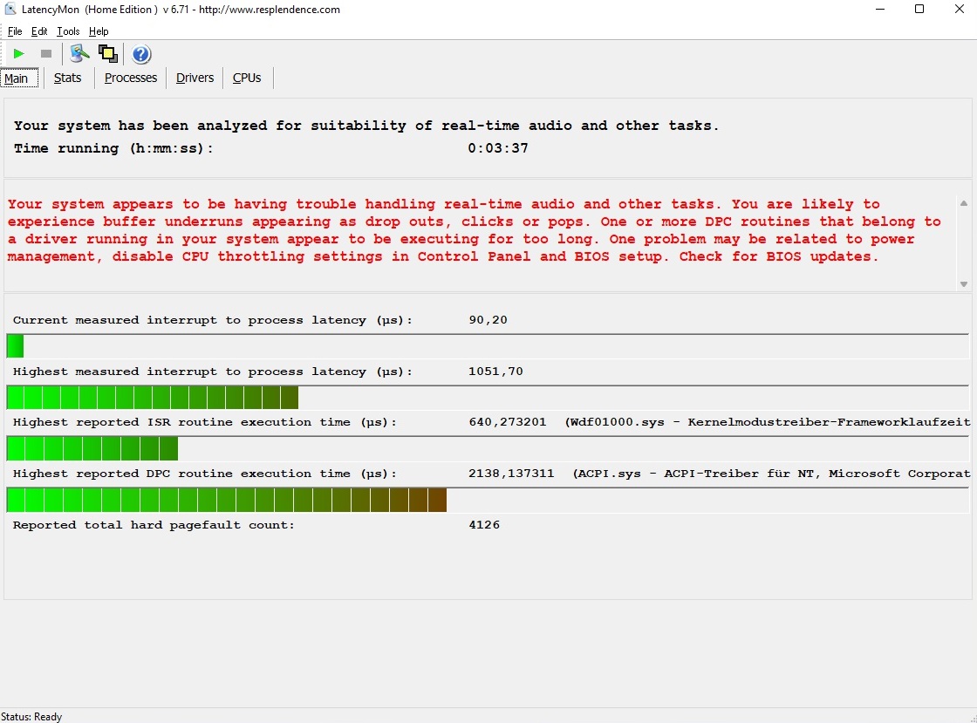Image resolution: width=977 pixels, height=723 pixels.
Task: Click the highest interrupt latency bar
Action: [488, 398]
